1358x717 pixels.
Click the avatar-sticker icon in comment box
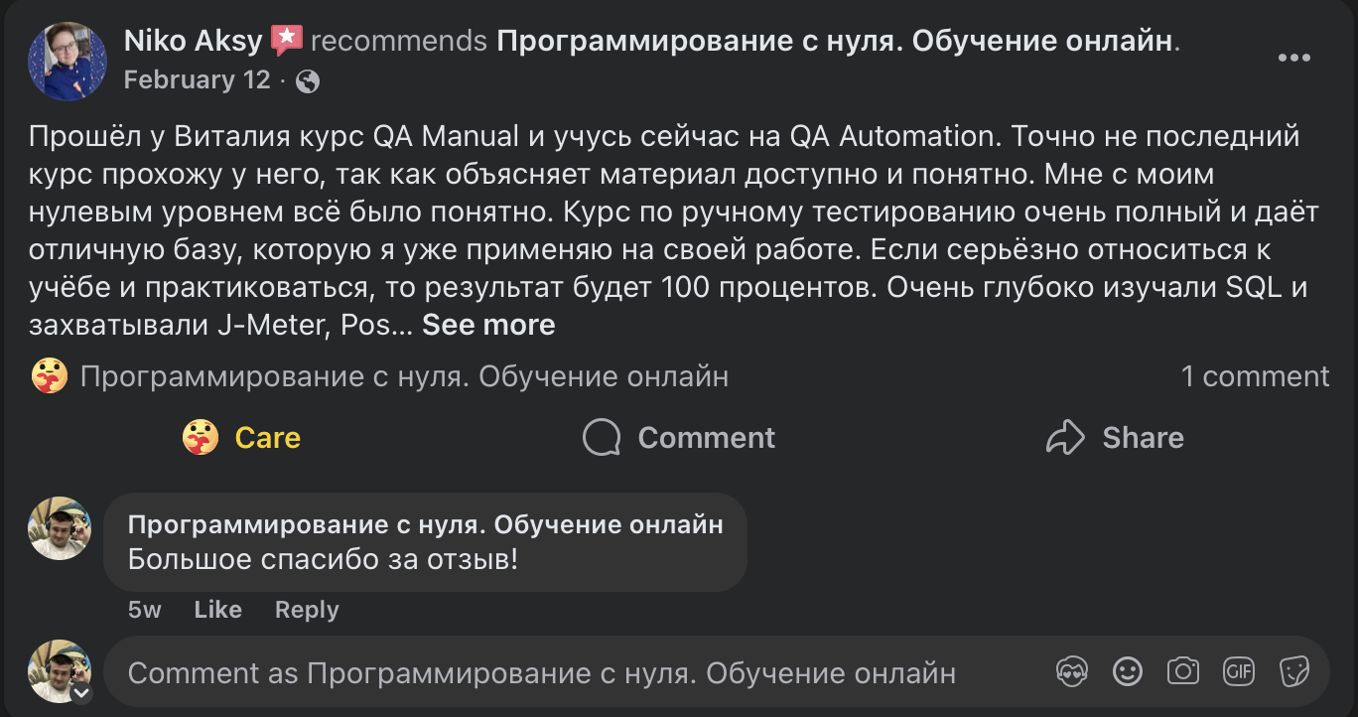1072,672
